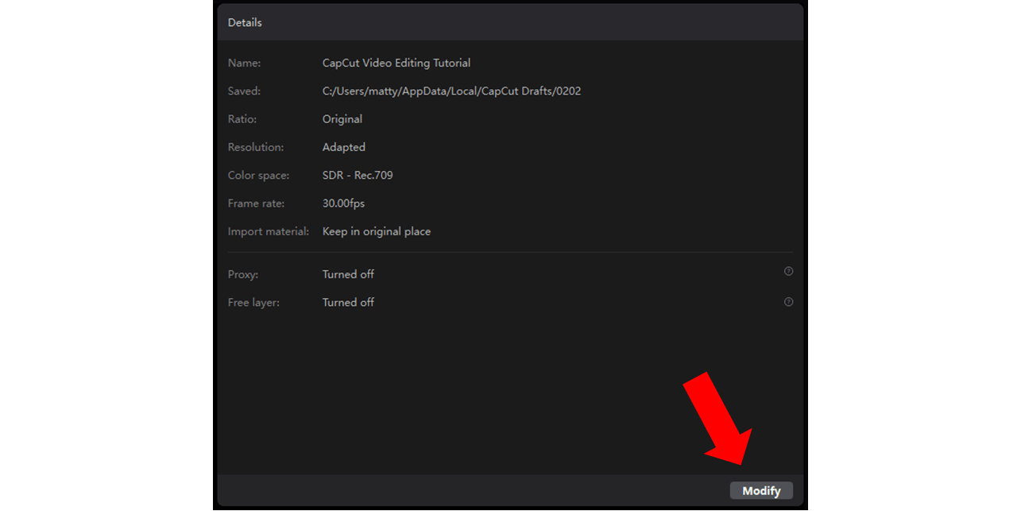Click the Proxy status 'Turned off'
The width and height of the screenshot is (1021, 511).
(x=348, y=274)
